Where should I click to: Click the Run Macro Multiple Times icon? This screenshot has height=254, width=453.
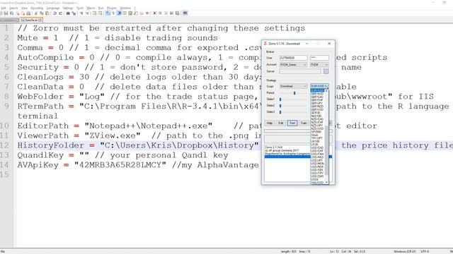[171, 13]
